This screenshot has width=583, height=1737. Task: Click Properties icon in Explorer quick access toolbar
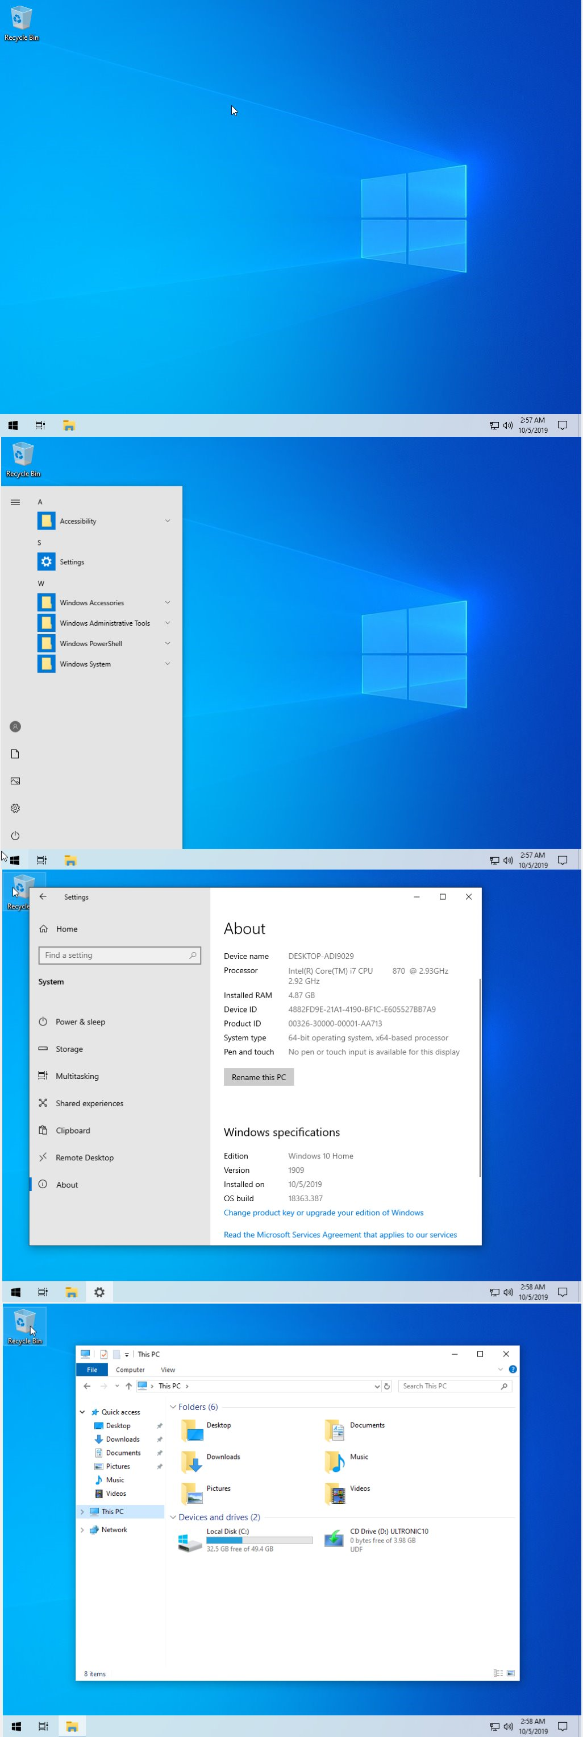104,1354
